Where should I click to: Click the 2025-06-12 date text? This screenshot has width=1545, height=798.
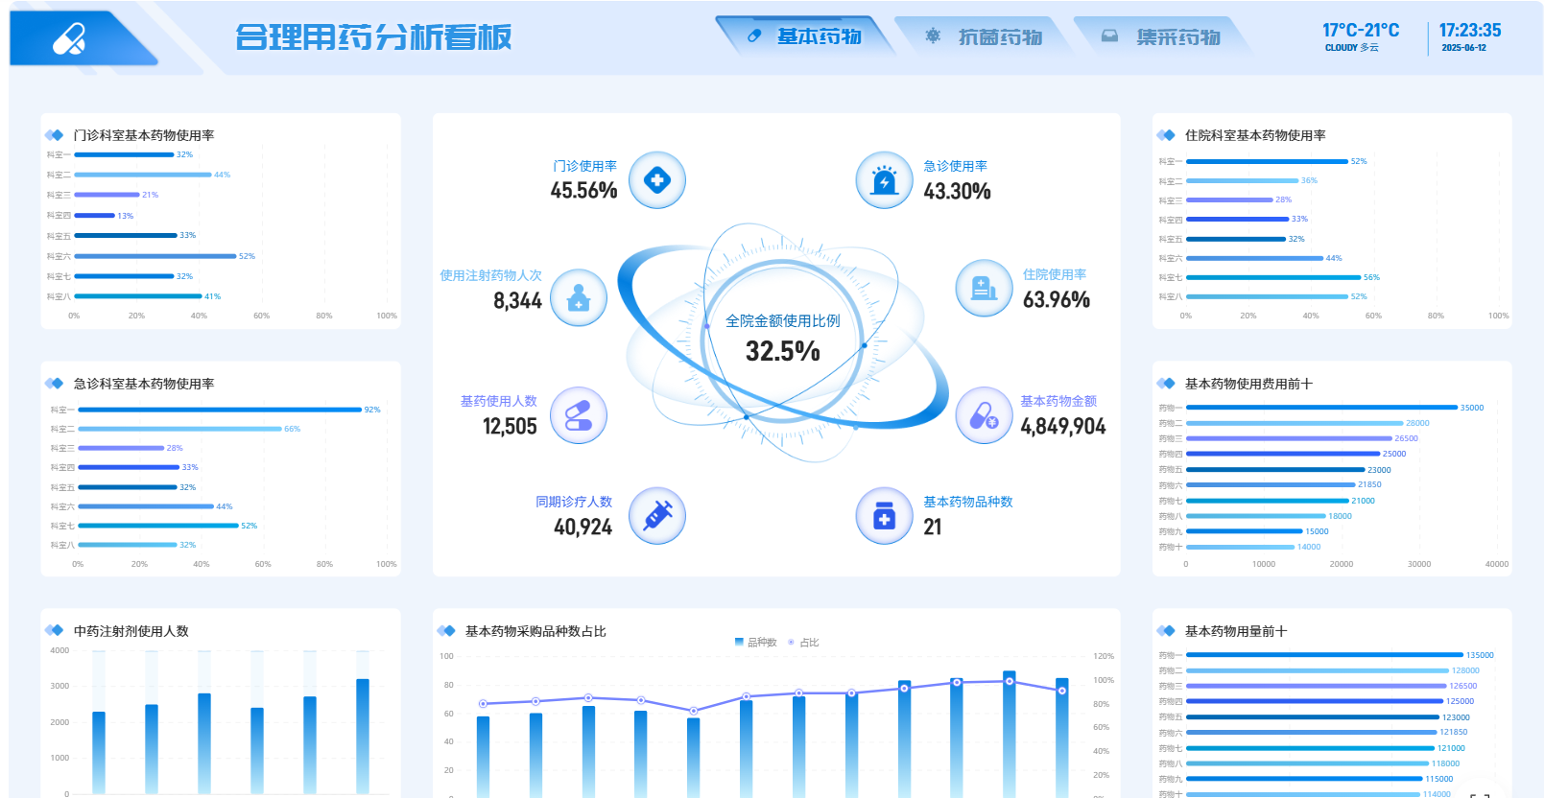point(1463,48)
